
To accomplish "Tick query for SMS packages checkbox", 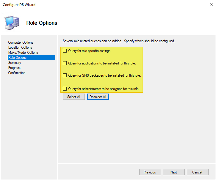I will coord(65,75).
